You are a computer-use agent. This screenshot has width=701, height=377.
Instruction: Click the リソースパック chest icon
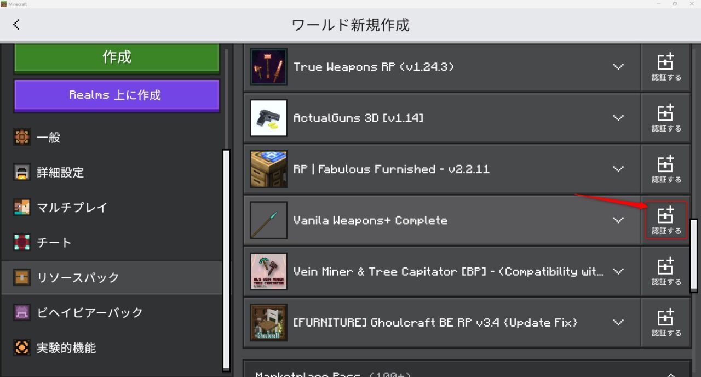(x=21, y=277)
